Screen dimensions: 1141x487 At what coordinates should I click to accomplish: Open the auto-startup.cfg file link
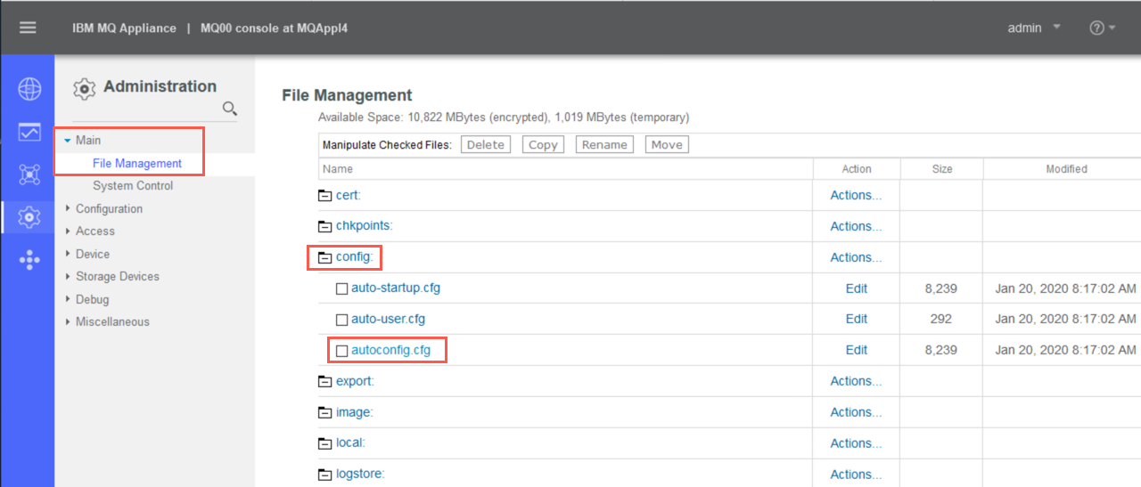tap(396, 288)
